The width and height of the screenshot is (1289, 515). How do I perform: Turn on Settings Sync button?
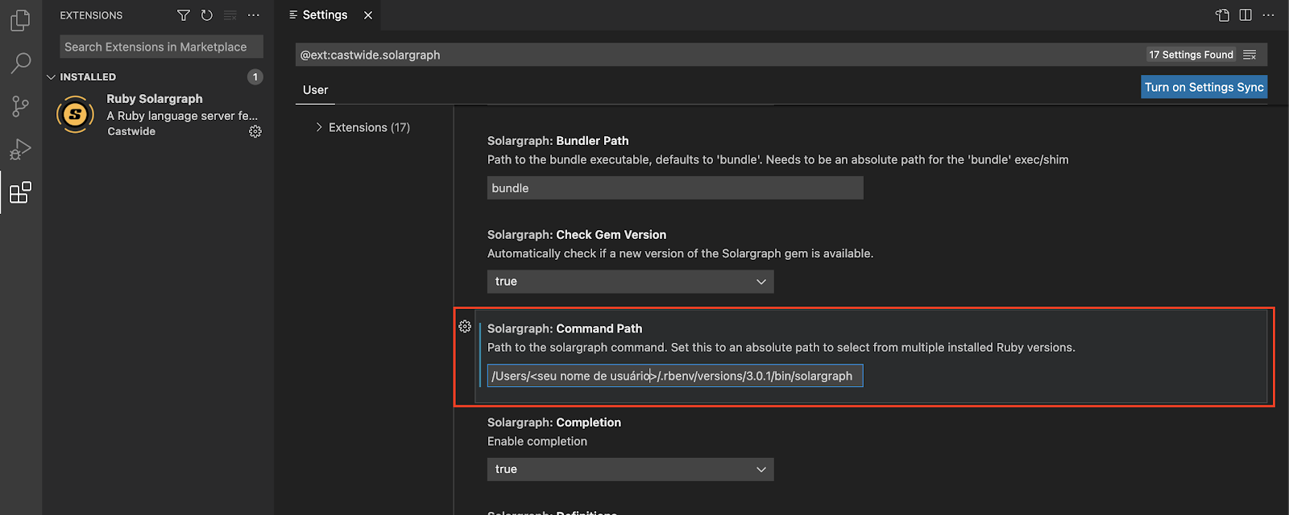point(1204,87)
